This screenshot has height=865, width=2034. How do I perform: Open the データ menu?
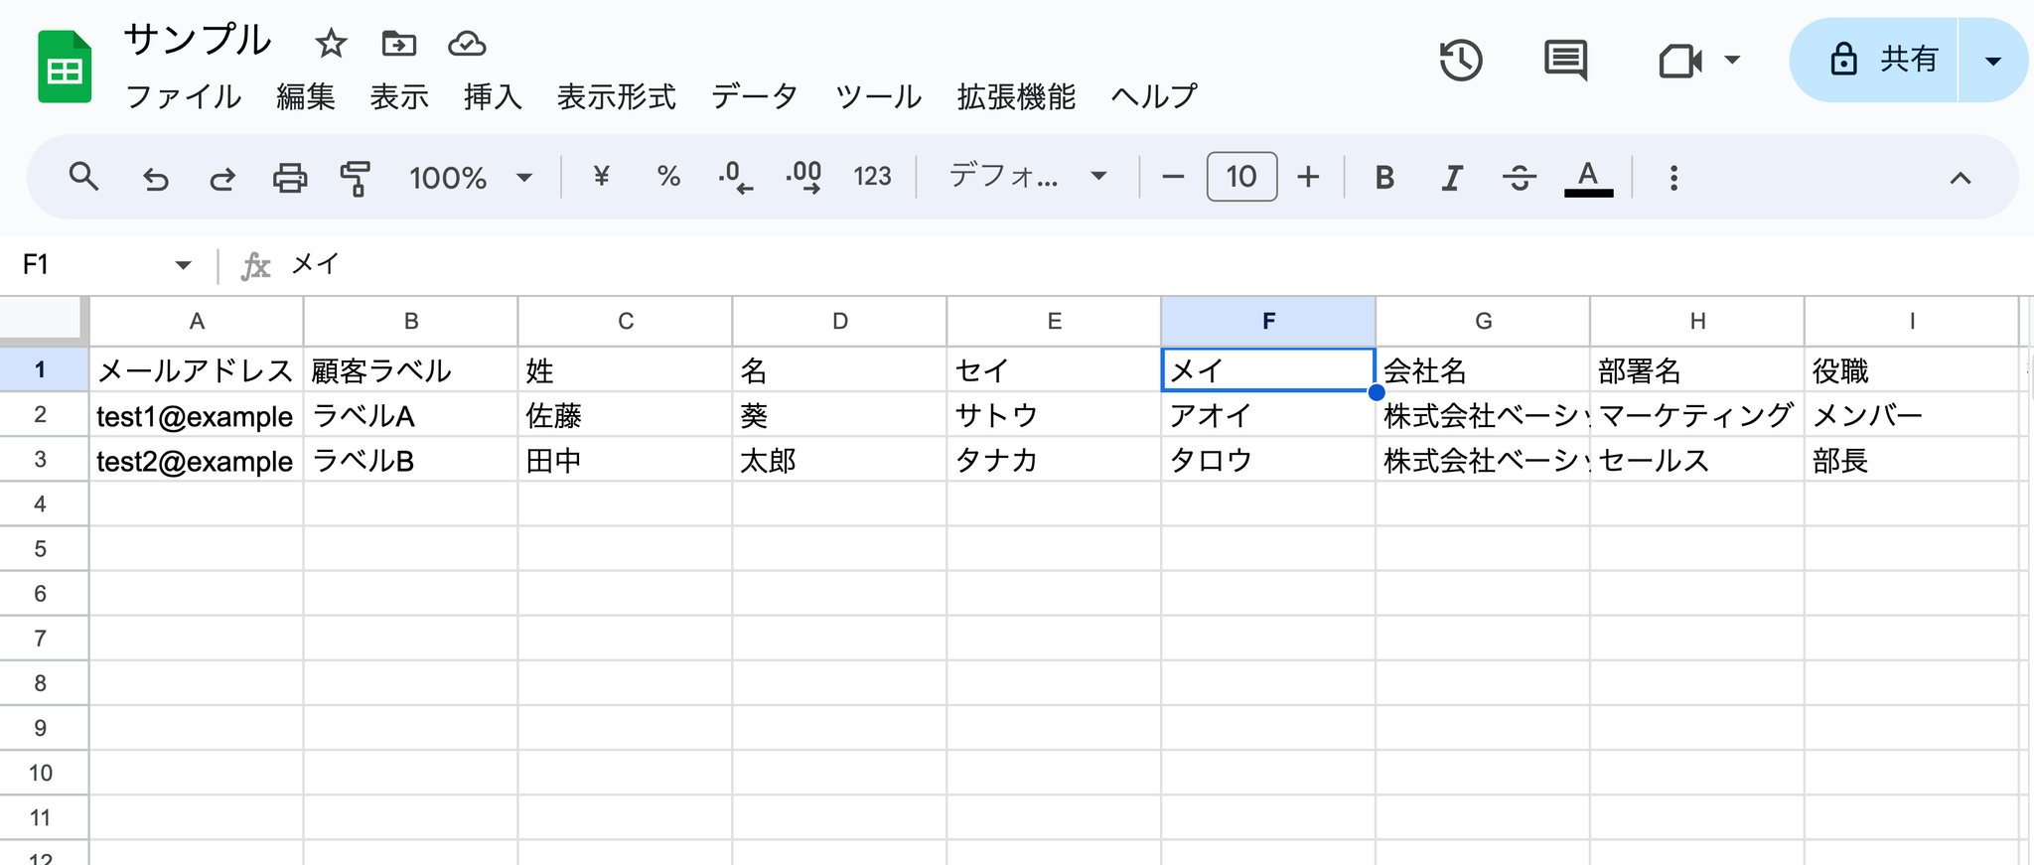click(755, 96)
